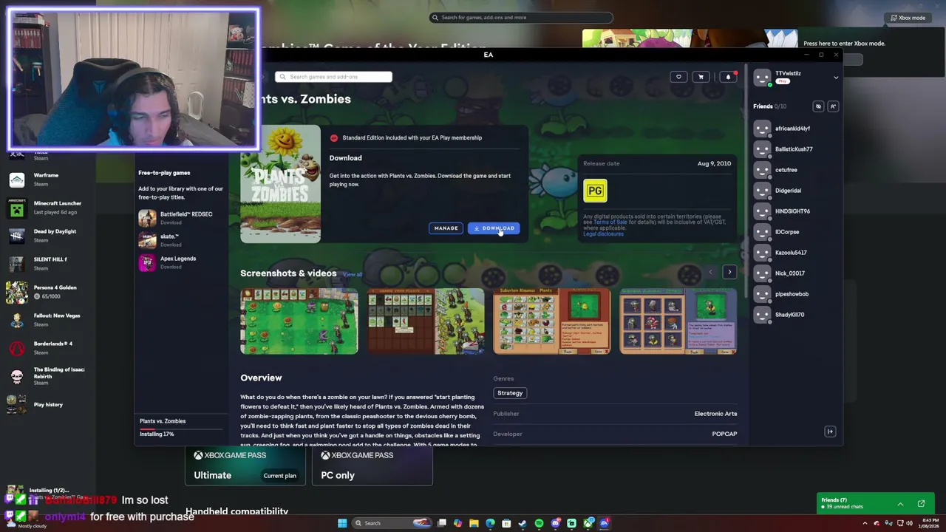This screenshot has width=946, height=532.
Task: Pop out the Friends chat window
Action: point(921,504)
